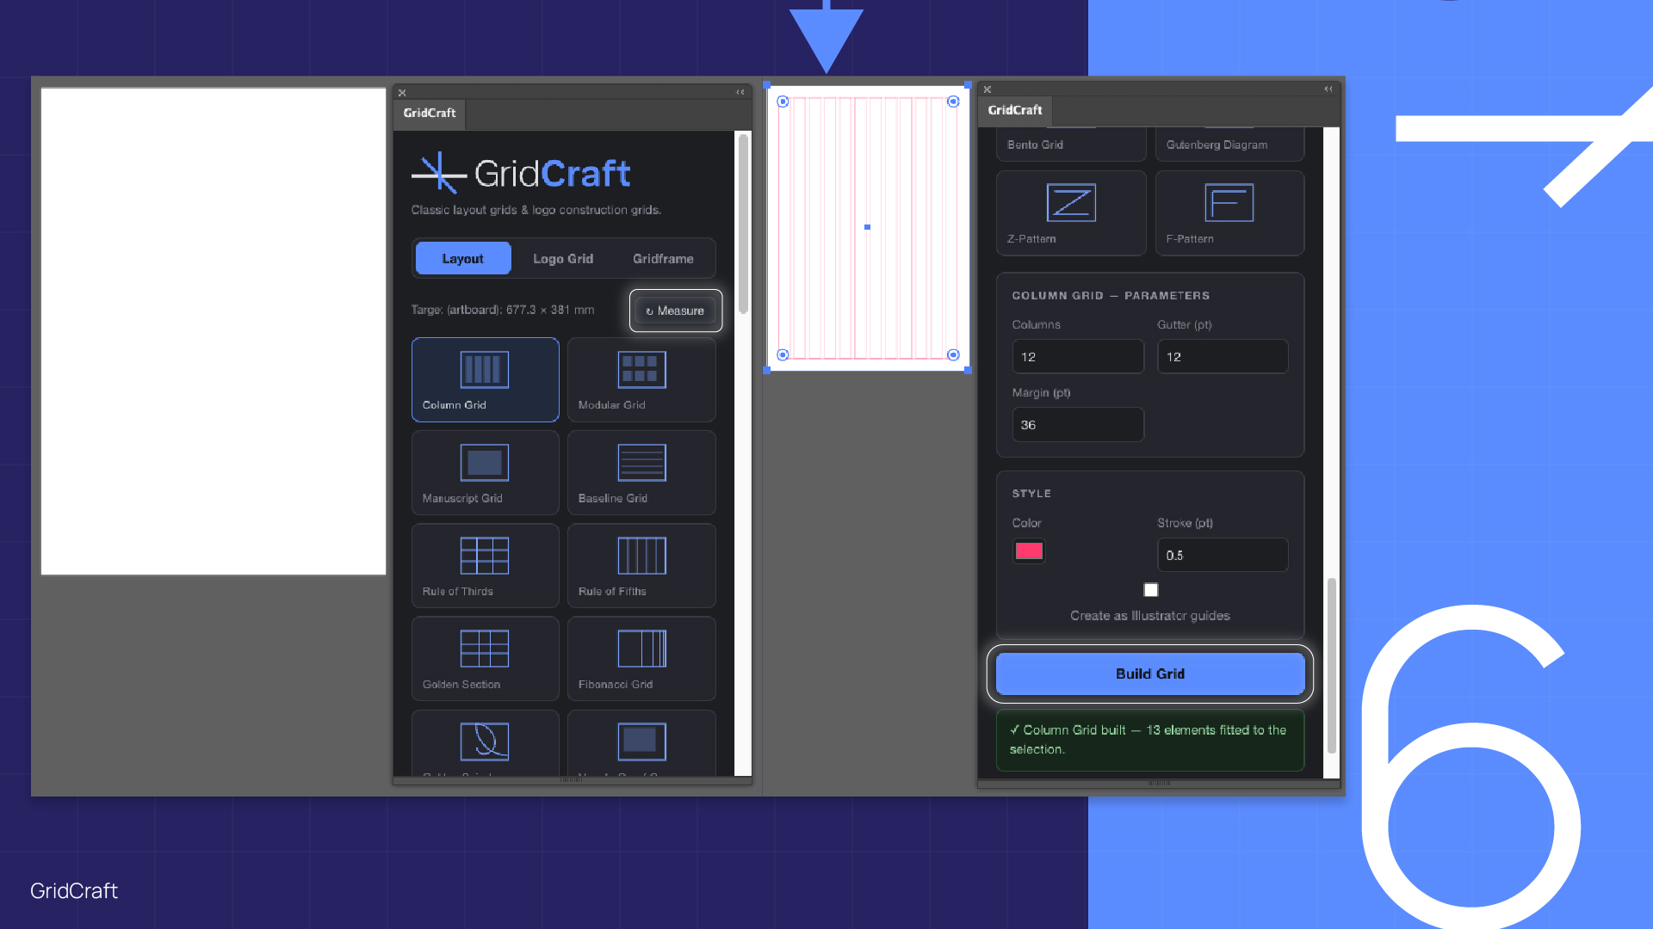Select the Fibonacci Grid preset
The height and width of the screenshot is (929, 1653).
coord(641,658)
